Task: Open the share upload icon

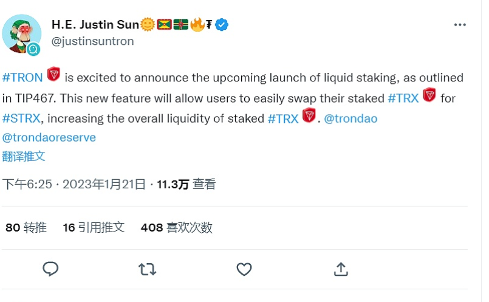Action: pos(341,269)
